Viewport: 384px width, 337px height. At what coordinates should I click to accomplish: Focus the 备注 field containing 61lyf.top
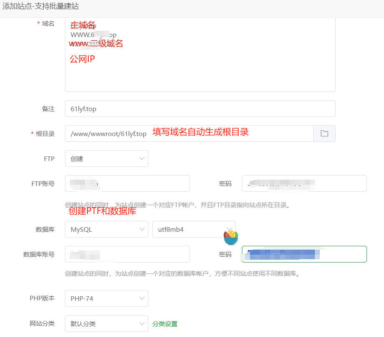[200, 109]
